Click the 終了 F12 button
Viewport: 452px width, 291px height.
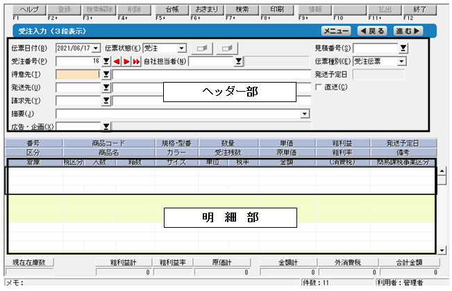point(419,10)
